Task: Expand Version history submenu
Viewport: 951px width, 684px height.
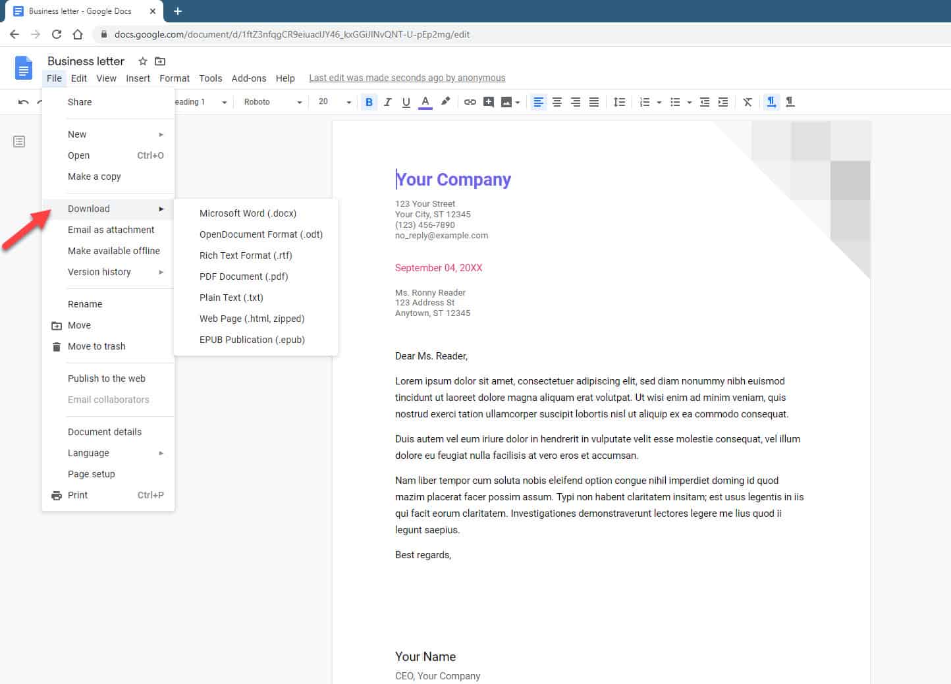Action: click(109, 272)
